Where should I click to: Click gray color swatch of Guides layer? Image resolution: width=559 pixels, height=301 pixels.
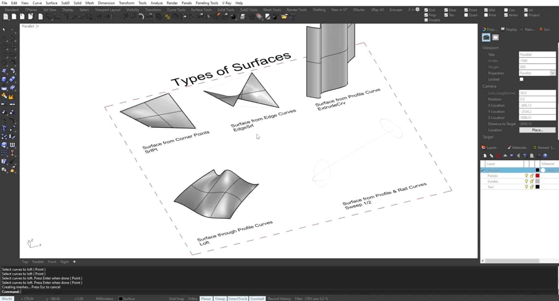click(537, 181)
